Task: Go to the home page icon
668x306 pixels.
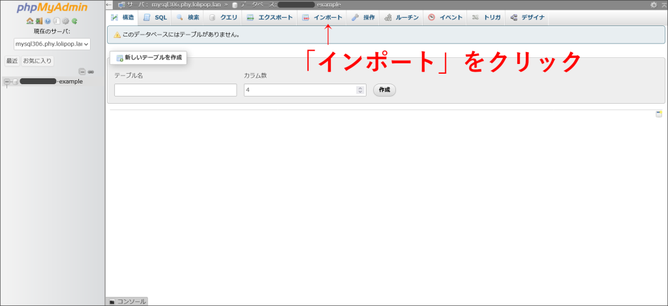Action: 29,20
